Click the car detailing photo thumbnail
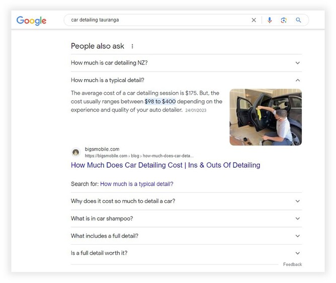Viewport: 336px width, 283px height. (266, 117)
